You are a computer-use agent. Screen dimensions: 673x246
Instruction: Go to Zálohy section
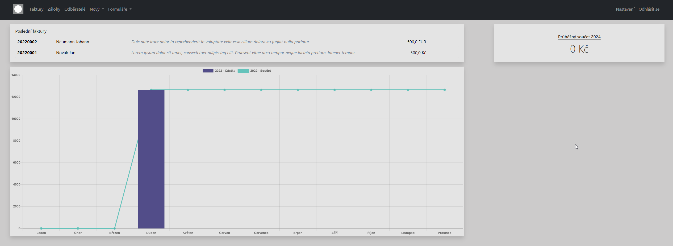pos(54,9)
